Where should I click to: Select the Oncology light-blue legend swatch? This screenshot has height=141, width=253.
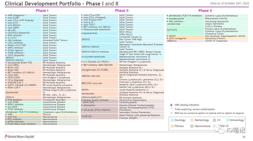(x=172, y=120)
